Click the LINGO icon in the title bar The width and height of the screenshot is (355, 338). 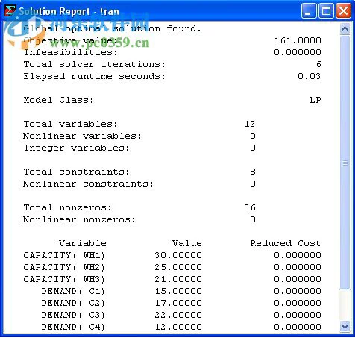(x=10, y=11)
